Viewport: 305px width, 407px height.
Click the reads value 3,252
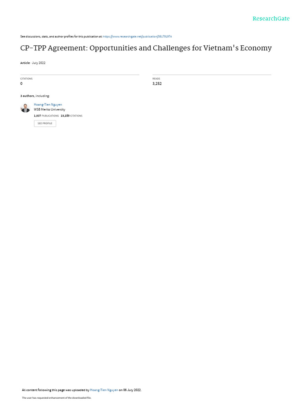[157, 83]
